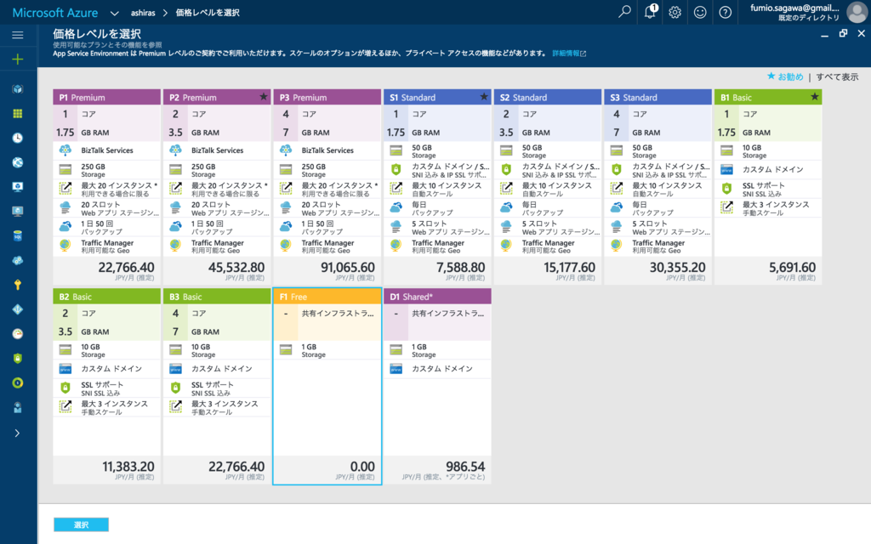
Task: Open App Services globe icon in sidebar
Action: pos(18,162)
